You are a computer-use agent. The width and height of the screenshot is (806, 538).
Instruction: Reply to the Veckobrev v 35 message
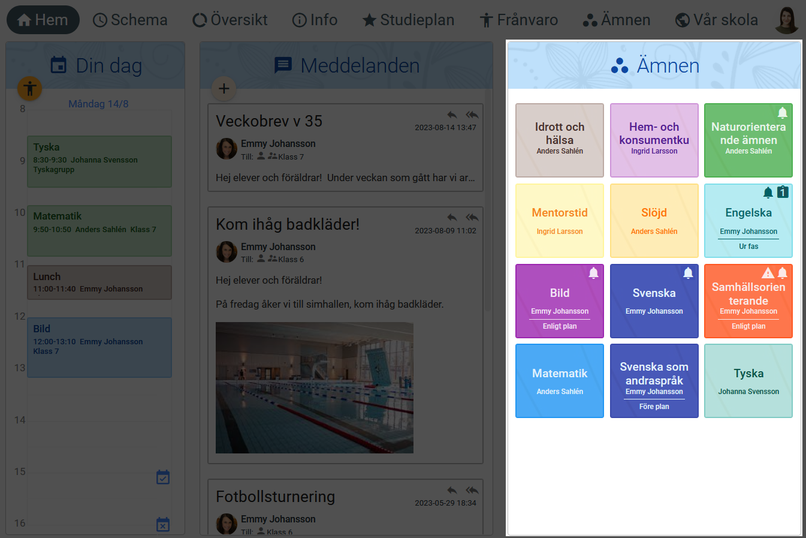click(452, 115)
